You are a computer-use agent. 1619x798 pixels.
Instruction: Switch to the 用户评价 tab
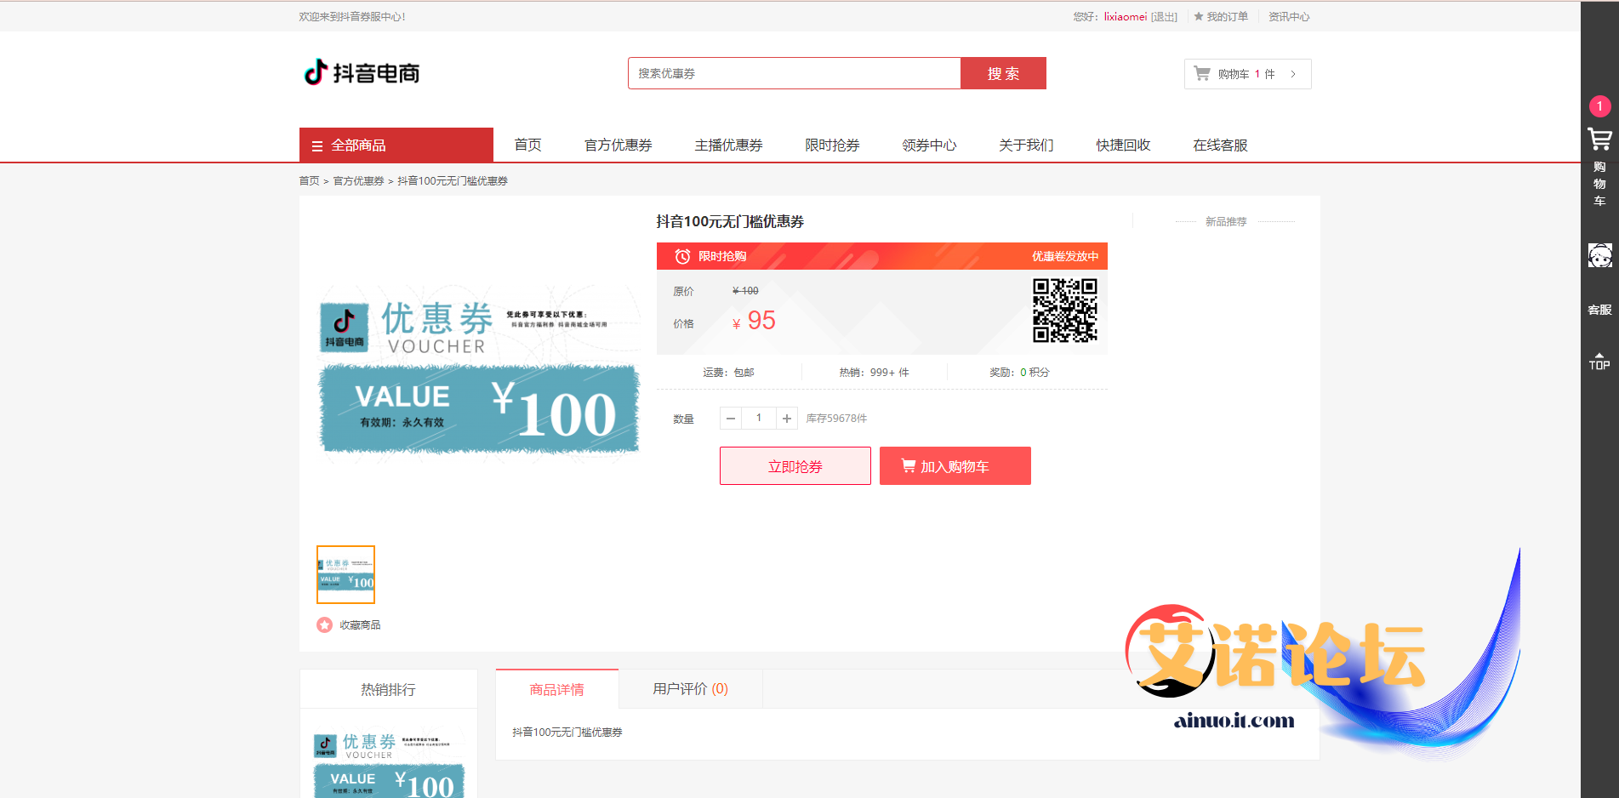690,689
